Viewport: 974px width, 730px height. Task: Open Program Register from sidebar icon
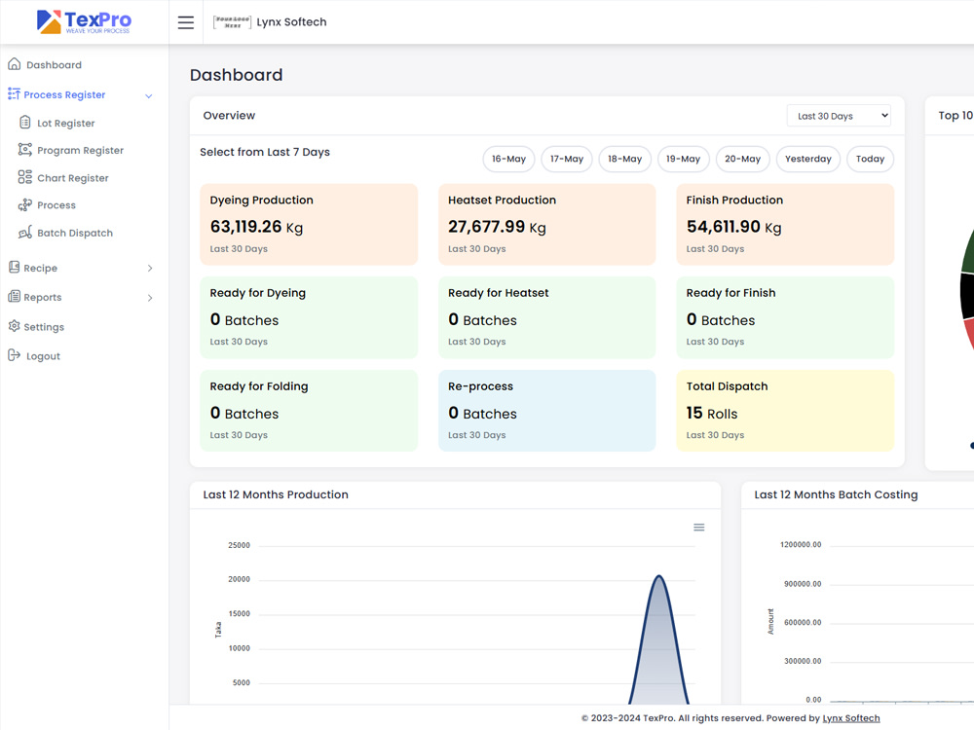[25, 150]
